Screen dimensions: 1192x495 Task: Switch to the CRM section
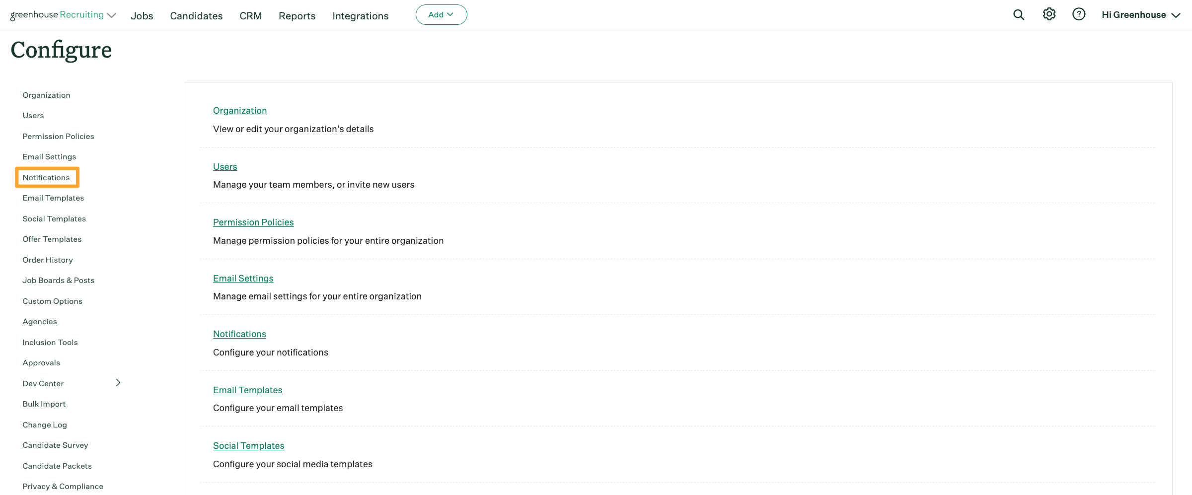(251, 15)
